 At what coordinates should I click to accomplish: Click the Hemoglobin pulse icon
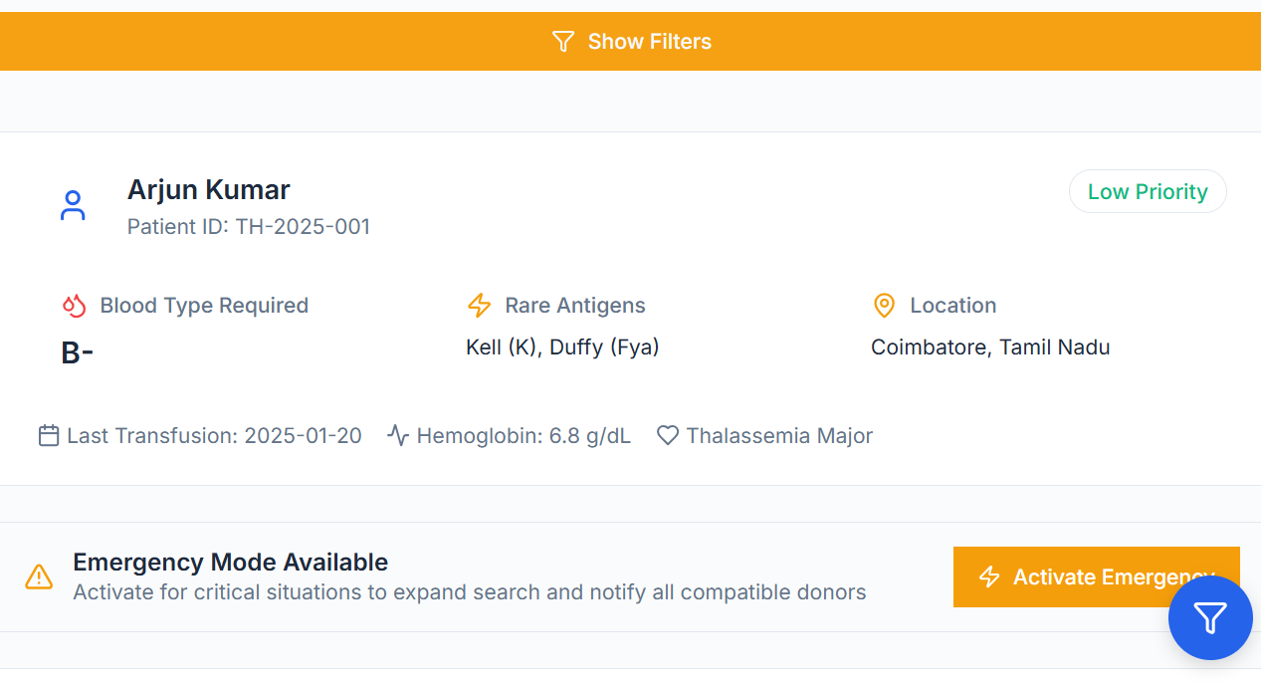[398, 436]
